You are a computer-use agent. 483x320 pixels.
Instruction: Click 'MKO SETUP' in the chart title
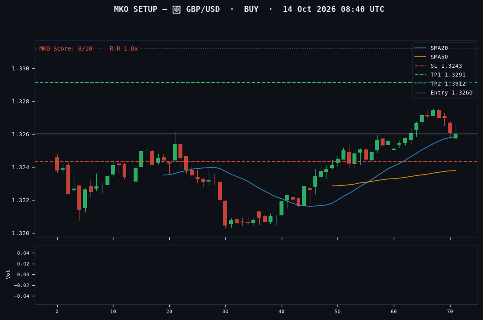click(x=135, y=9)
